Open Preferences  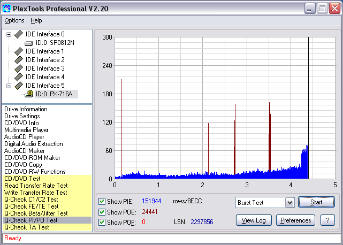[295, 220]
